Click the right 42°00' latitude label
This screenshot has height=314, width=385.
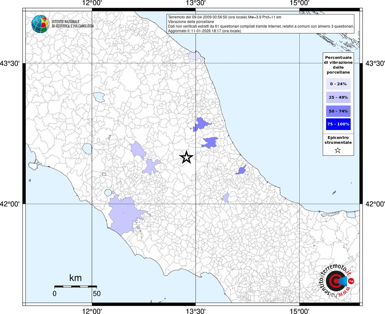[375, 204]
